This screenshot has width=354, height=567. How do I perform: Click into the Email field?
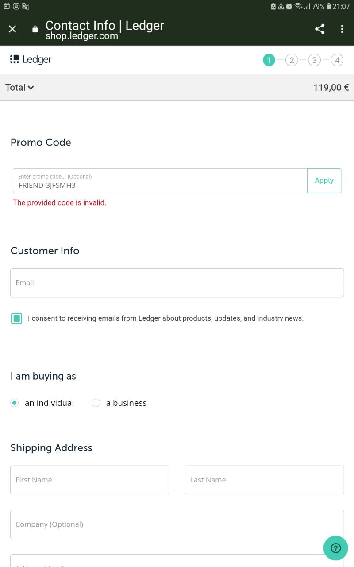[177, 283]
